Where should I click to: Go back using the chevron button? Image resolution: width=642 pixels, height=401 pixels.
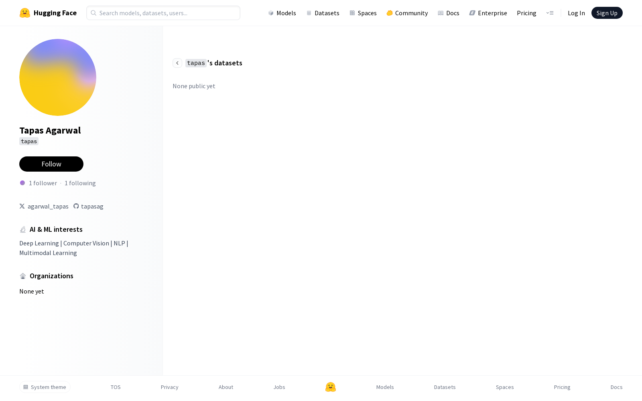177,63
